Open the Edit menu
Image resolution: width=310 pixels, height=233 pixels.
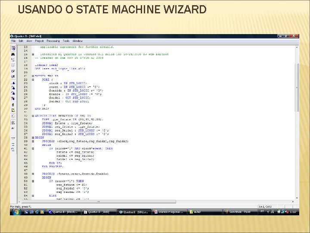pos(21,41)
